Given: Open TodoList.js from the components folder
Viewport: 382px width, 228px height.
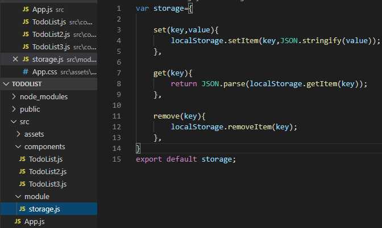Looking at the screenshot, I should click(x=45, y=159).
